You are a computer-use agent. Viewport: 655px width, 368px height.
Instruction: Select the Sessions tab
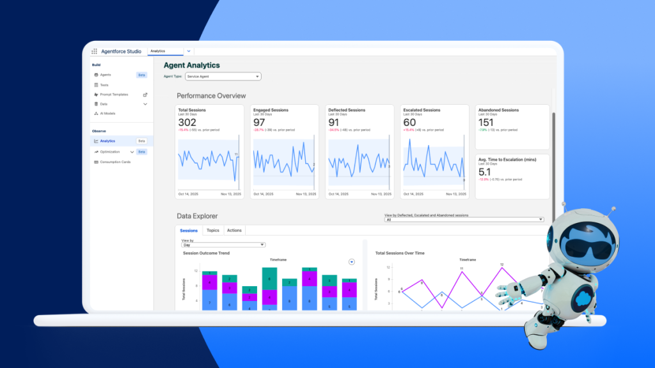(189, 230)
